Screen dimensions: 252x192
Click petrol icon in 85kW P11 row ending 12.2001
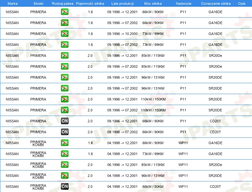pyautogui.click(x=64, y=56)
